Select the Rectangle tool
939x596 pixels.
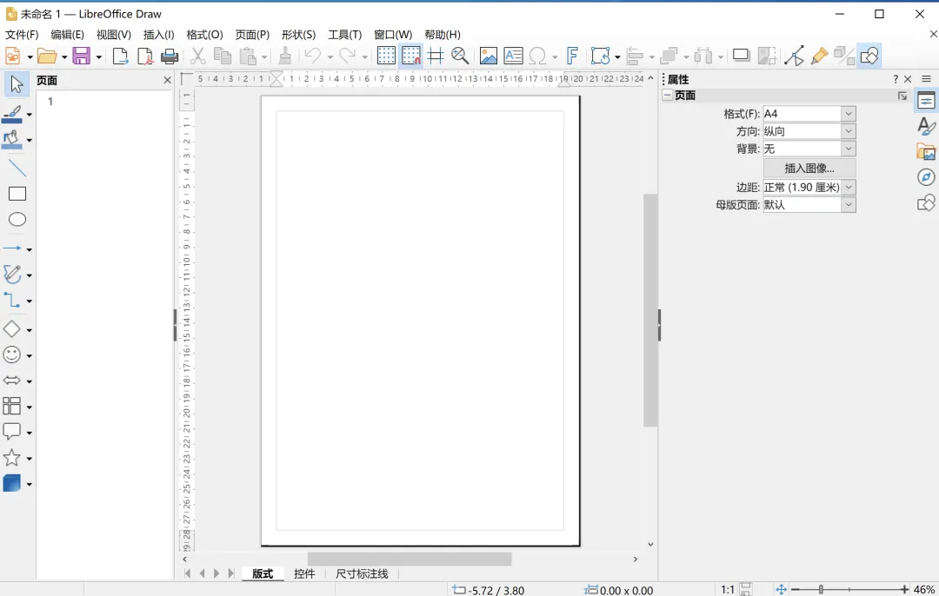click(17, 194)
